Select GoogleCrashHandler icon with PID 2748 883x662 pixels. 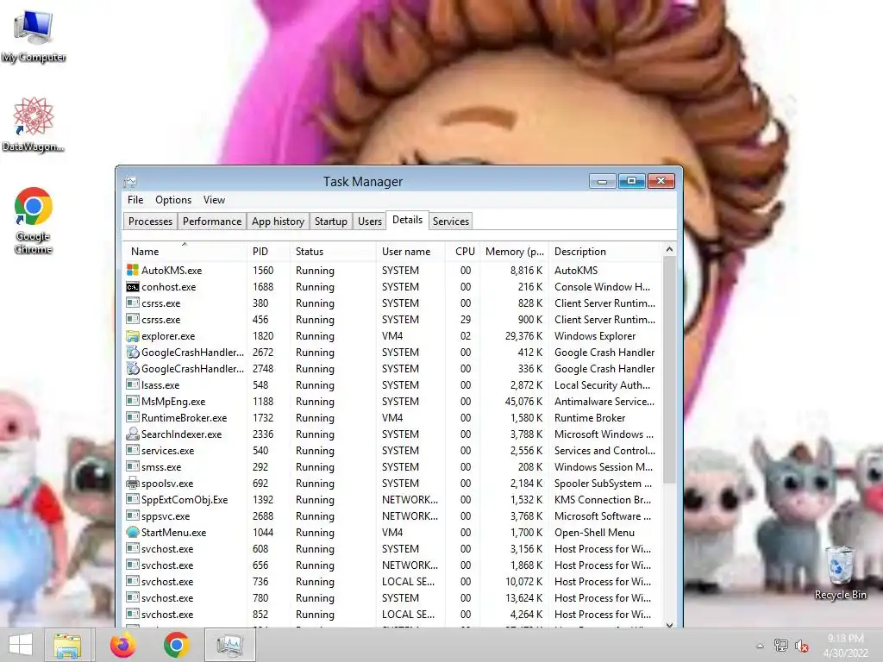coord(132,369)
